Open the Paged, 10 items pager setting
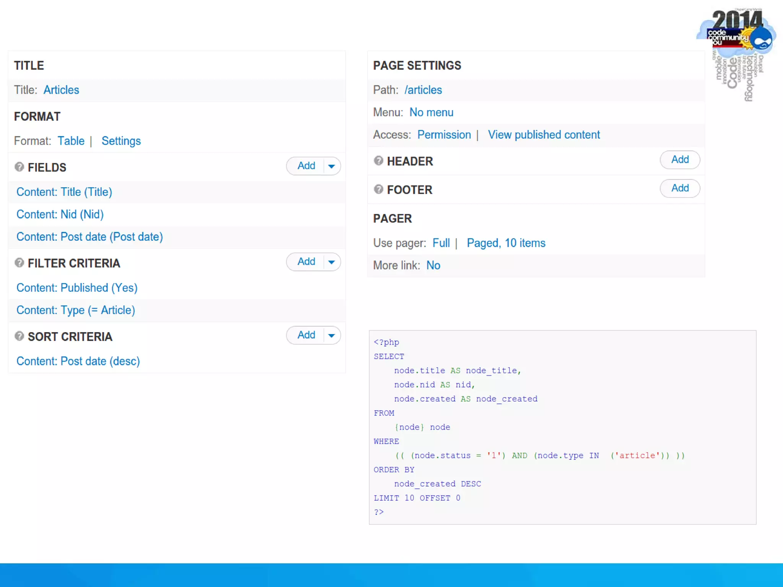 click(x=506, y=243)
